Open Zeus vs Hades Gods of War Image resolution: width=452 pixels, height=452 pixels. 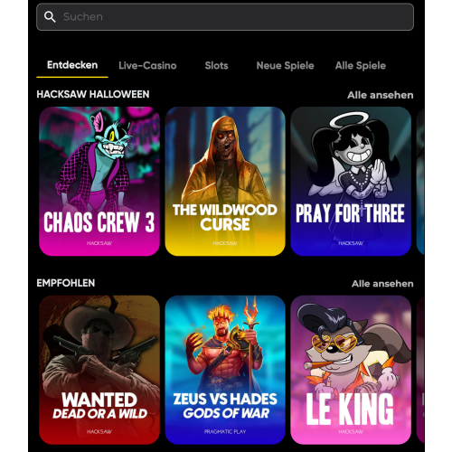click(225, 370)
